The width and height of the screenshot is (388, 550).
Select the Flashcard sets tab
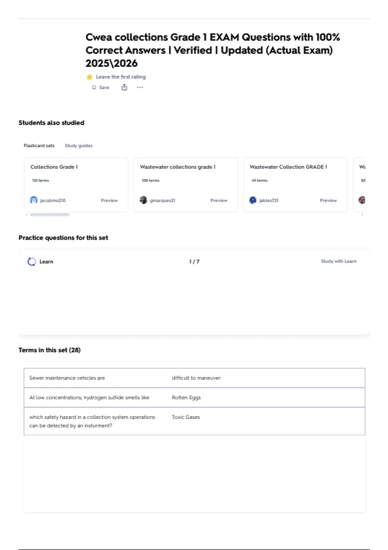[x=39, y=146]
